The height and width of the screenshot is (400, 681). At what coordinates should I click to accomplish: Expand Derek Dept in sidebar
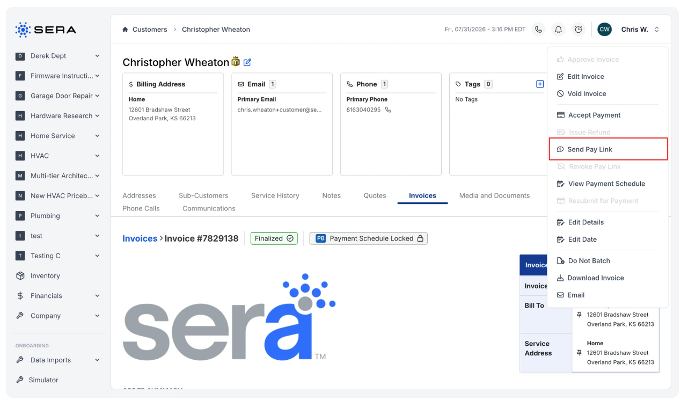coord(97,56)
